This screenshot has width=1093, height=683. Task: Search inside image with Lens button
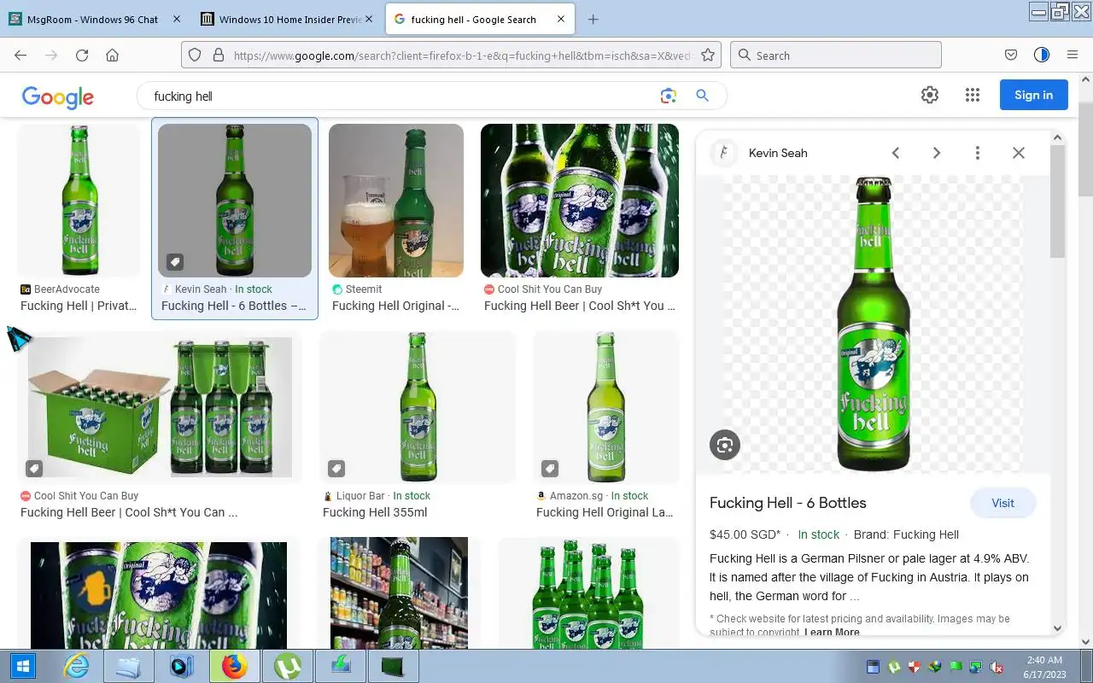pos(725,445)
